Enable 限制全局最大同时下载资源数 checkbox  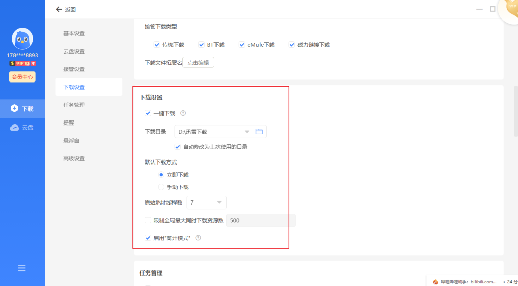[x=148, y=220]
